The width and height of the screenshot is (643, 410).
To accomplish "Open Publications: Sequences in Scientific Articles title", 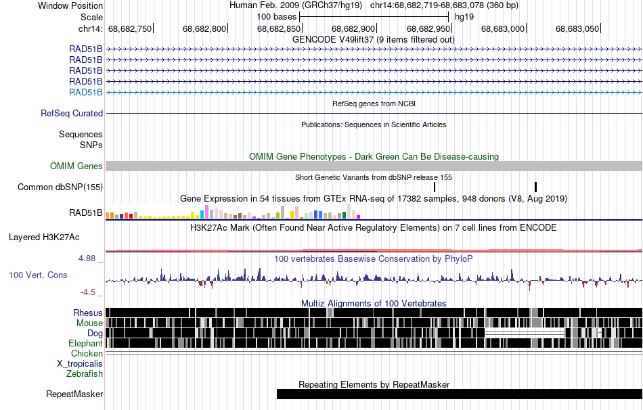I will [374, 124].
